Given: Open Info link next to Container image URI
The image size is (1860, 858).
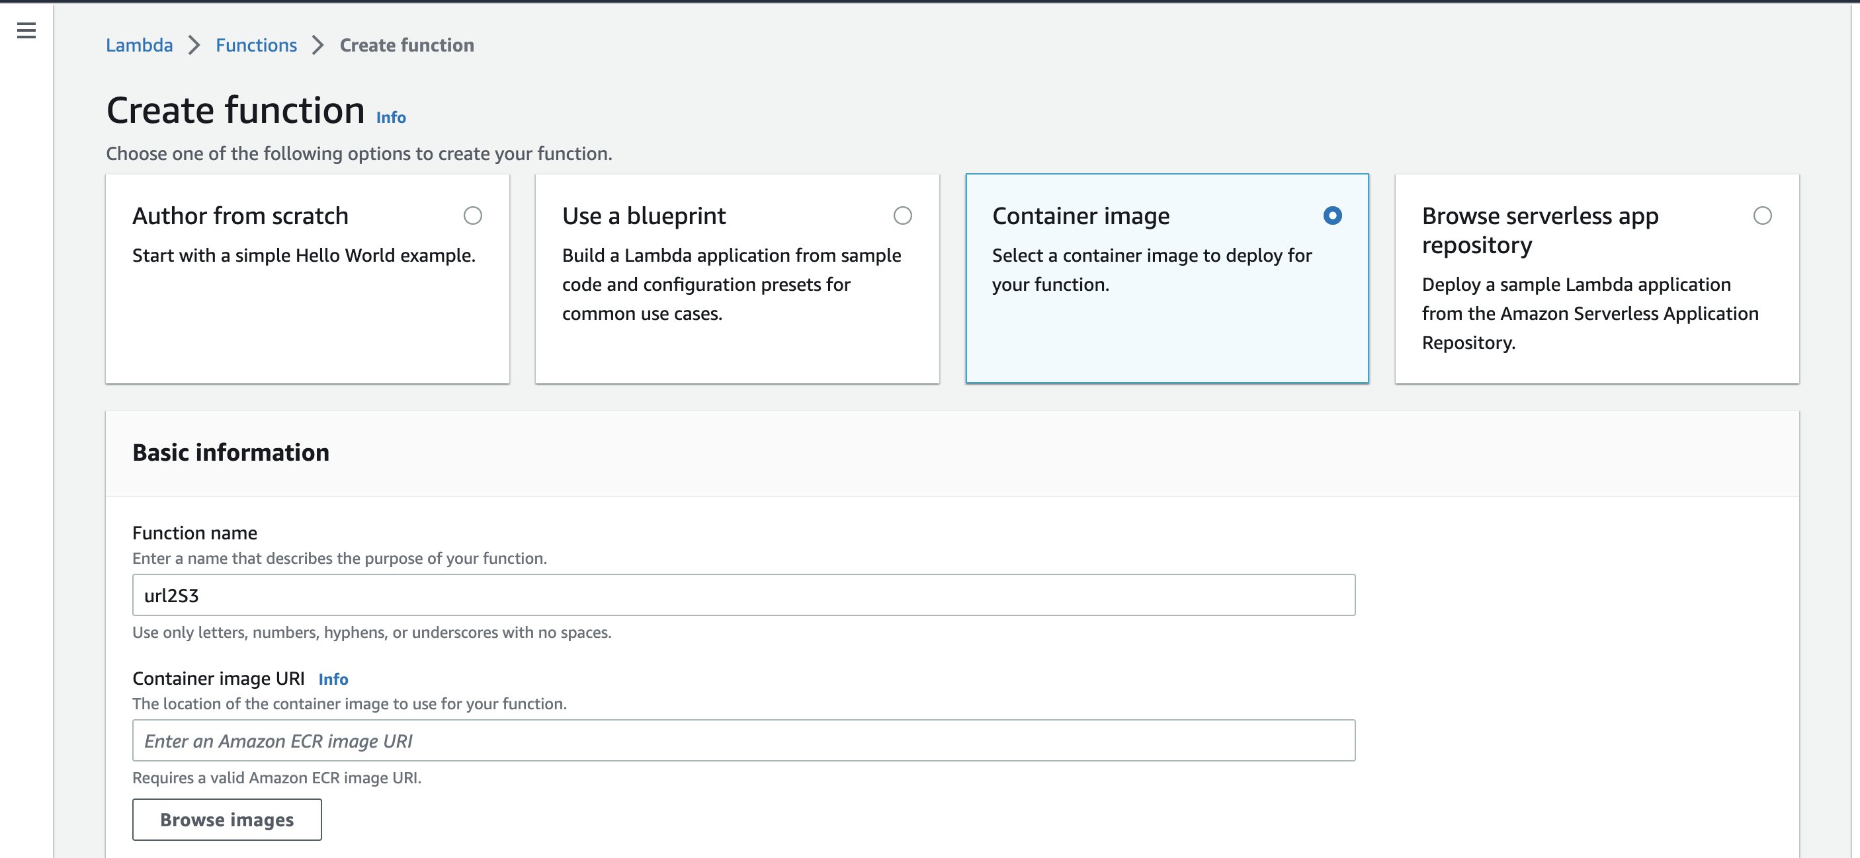Looking at the screenshot, I should pos(333,679).
